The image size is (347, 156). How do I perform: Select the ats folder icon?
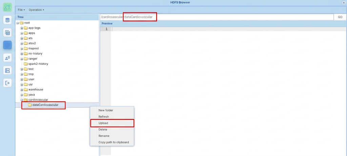(26, 38)
